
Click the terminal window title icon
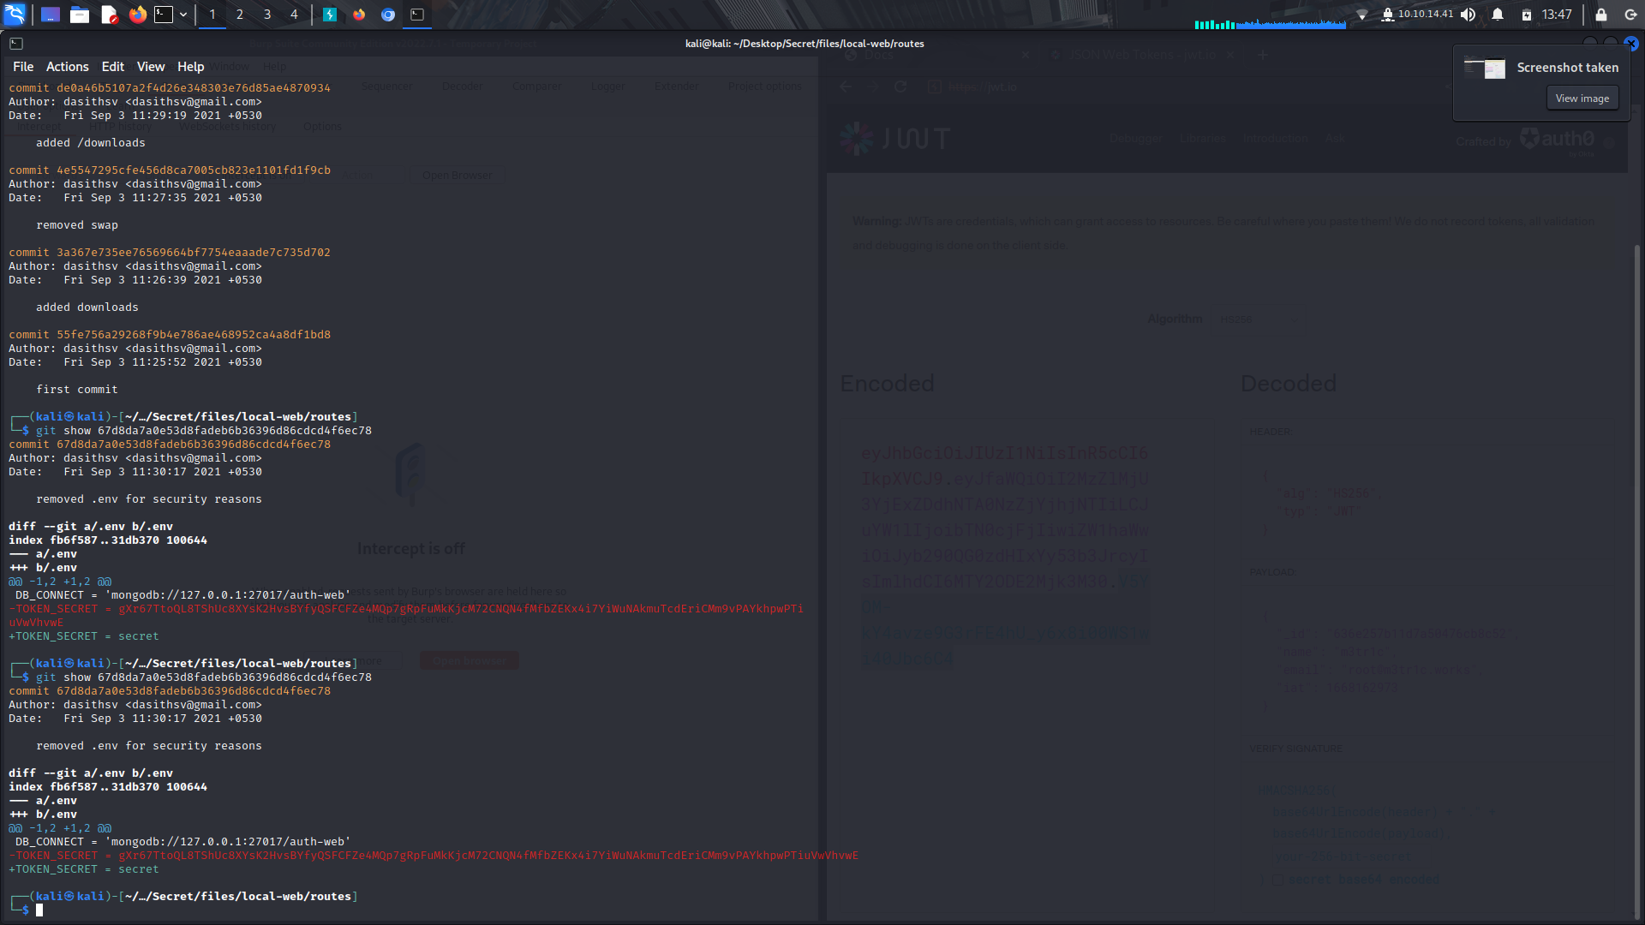click(x=16, y=44)
